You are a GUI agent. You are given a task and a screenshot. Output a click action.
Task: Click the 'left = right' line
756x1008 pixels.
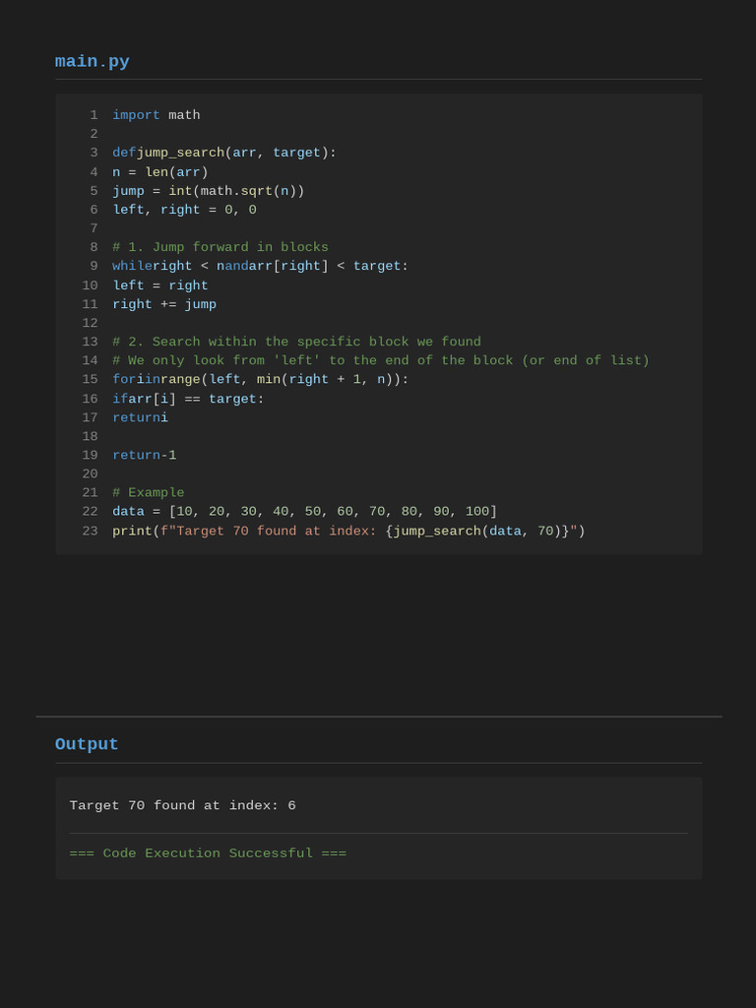(x=160, y=285)
